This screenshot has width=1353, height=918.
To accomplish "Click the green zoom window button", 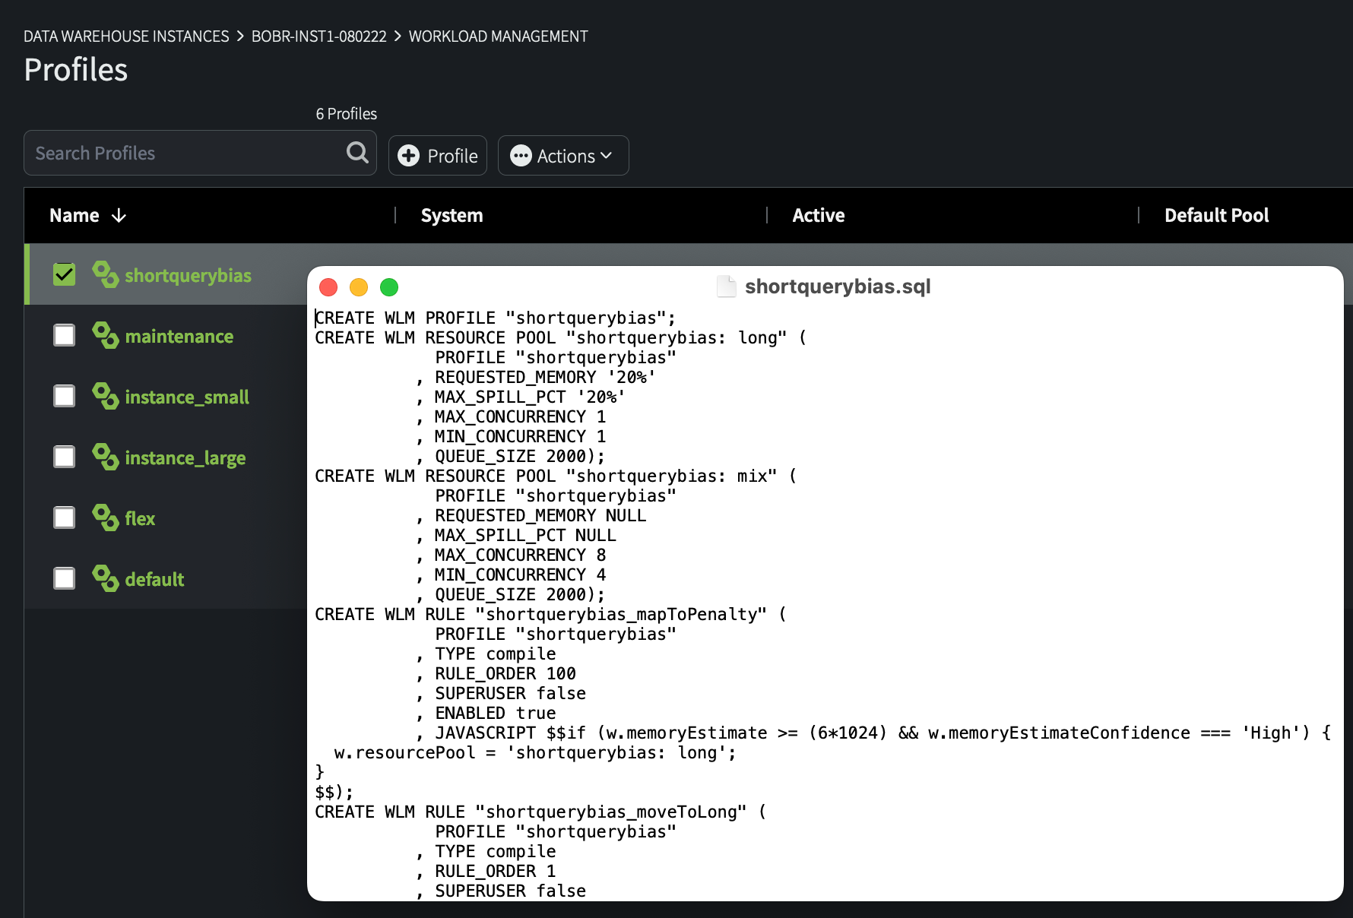I will pos(389,287).
